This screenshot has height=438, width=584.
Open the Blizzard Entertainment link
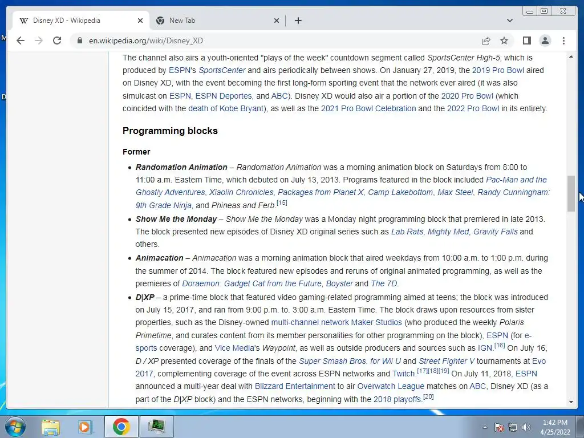click(295, 387)
